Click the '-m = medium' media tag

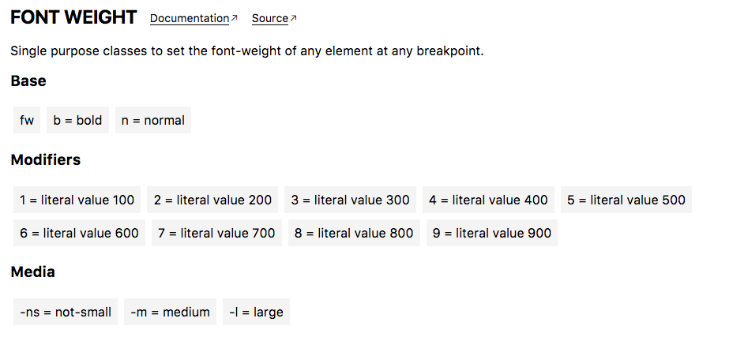pos(171,312)
